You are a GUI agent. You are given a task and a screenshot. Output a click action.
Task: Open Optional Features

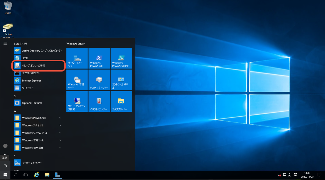pyautogui.click(x=38, y=103)
